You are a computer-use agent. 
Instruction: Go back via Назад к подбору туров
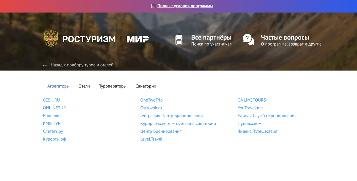coord(82,65)
